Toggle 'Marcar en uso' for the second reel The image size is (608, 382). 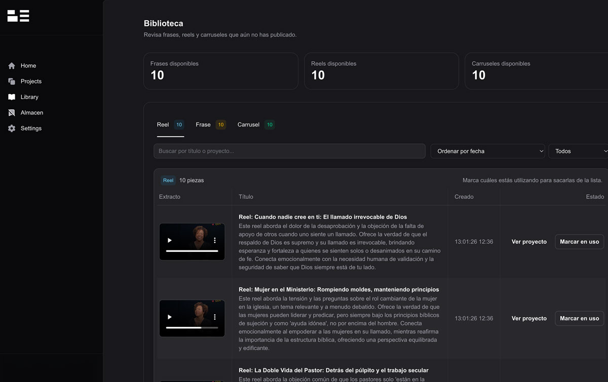[579, 318]
